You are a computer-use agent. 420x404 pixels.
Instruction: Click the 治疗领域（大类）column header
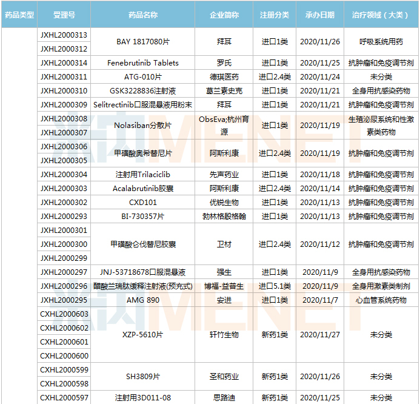pyautogui.click(x=381, y=15)
